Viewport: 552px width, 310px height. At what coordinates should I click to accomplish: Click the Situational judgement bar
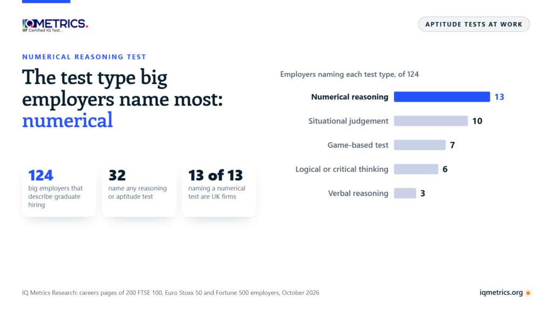(x=431, y=121)
